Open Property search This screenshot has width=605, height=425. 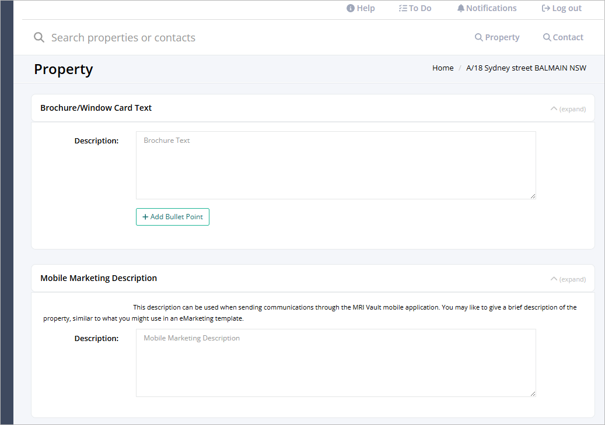pyautogui.click(x=497, y=37)
